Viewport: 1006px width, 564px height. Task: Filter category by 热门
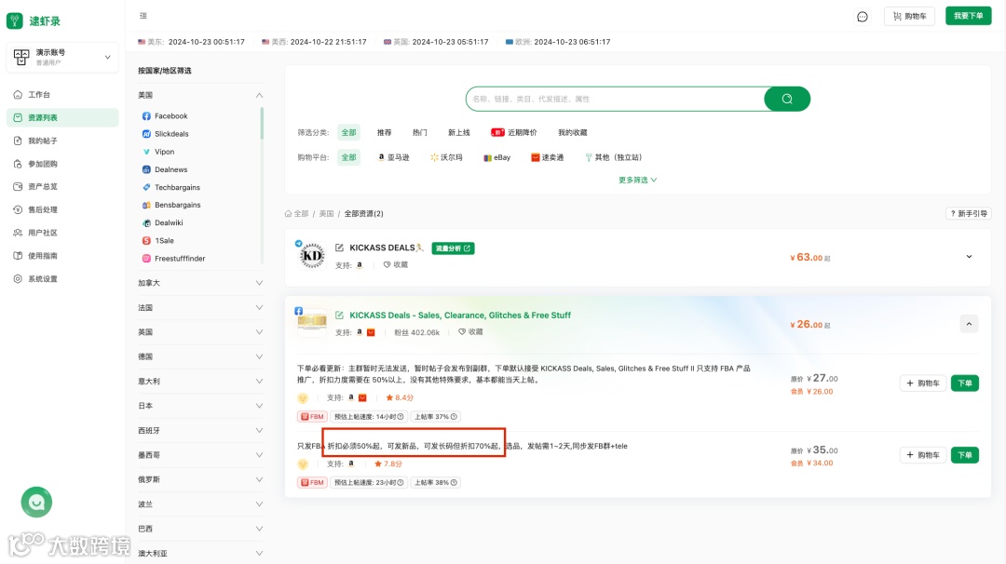coord(419,133)
